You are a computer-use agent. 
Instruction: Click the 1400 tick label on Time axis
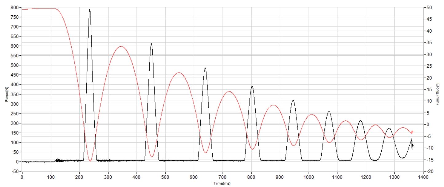click(423, 177)
